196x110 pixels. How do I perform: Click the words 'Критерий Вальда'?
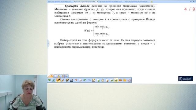[77, 6]
